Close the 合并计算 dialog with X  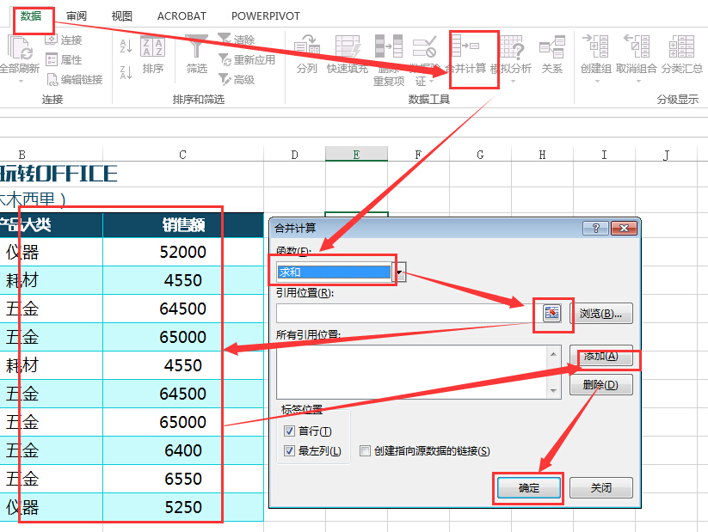624,229
